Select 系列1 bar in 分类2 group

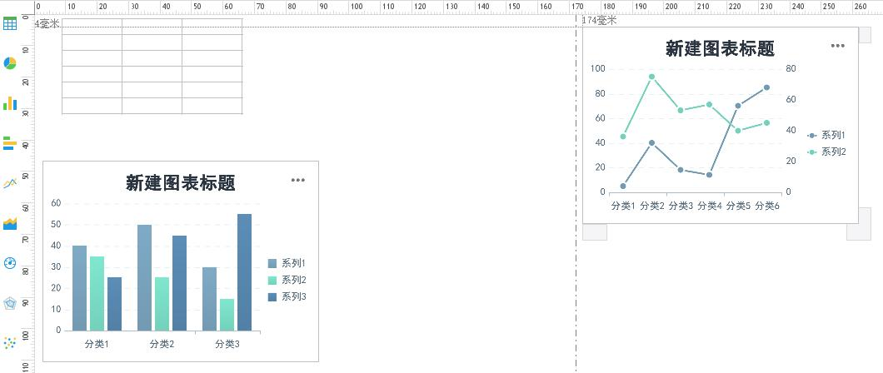click(145, 278)
